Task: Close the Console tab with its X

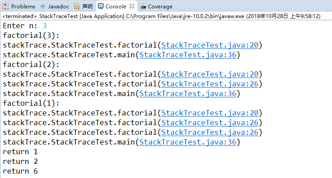Action: point(132,6)
